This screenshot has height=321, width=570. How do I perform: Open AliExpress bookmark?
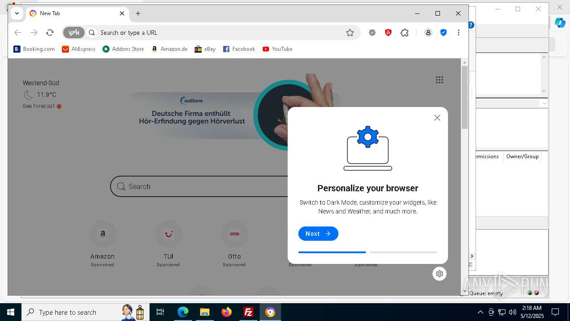79,49
